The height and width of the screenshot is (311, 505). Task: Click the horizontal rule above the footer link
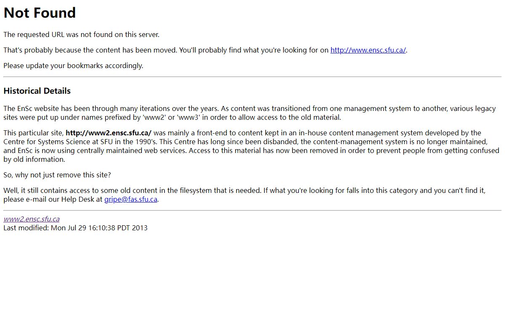click(252, 210)
